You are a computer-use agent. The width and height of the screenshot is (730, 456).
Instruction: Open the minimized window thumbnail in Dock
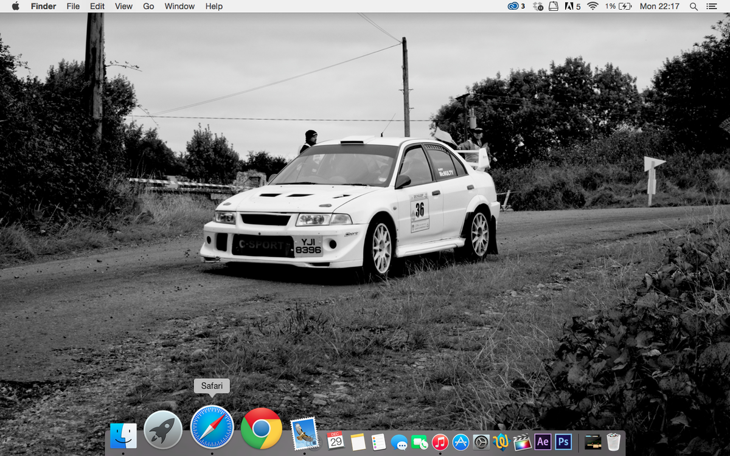point(593,442)
